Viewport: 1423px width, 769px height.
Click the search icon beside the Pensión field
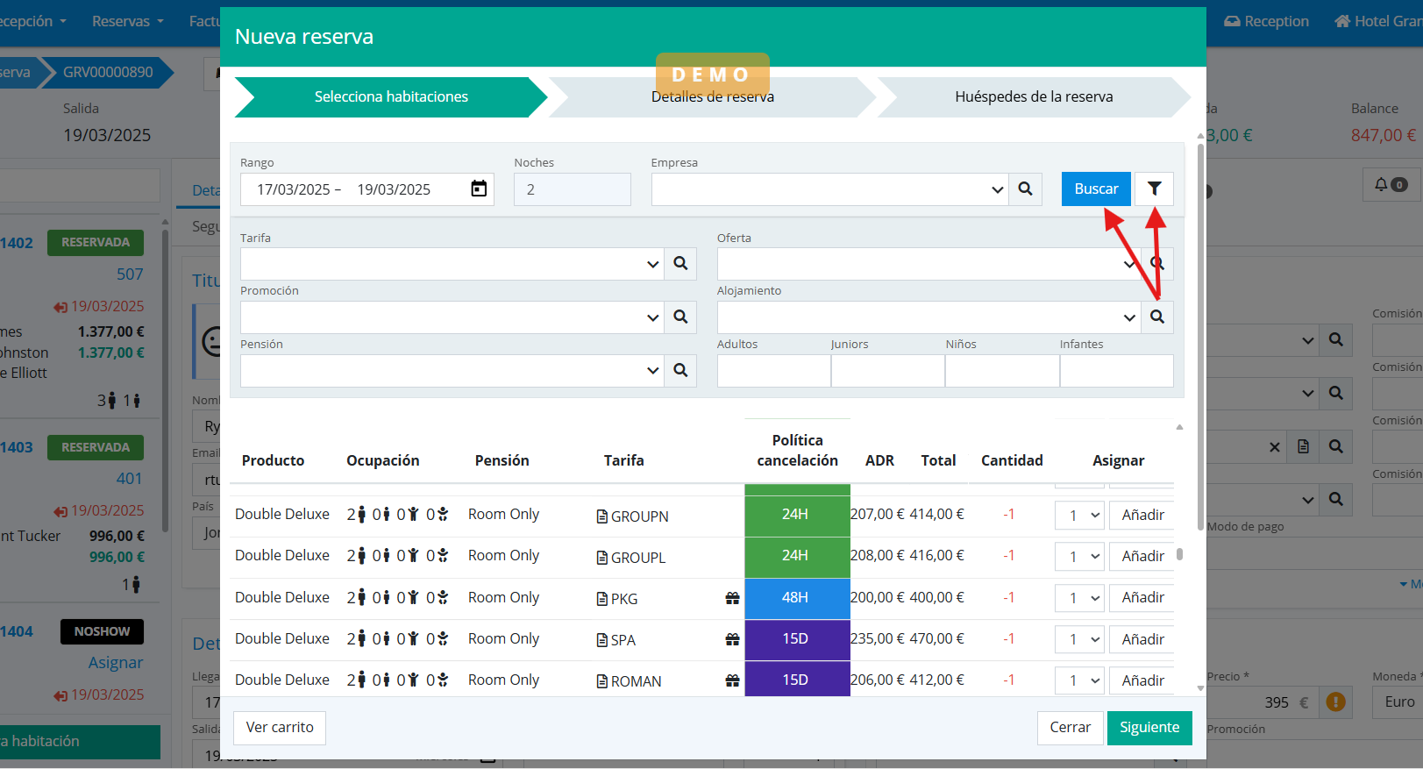point(680,370)
